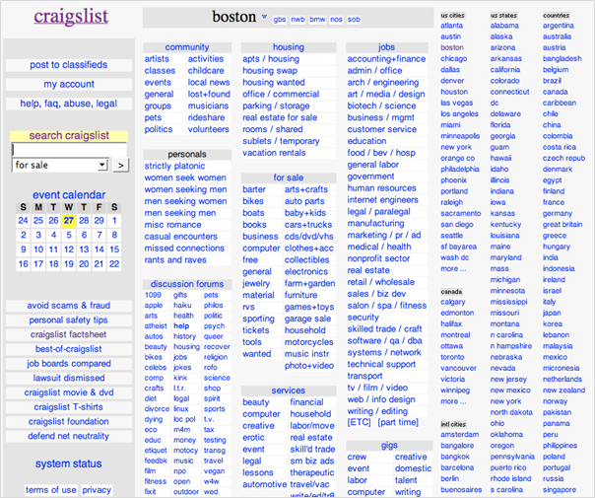
Task: Open the discussion forums header
Action: 187,284
